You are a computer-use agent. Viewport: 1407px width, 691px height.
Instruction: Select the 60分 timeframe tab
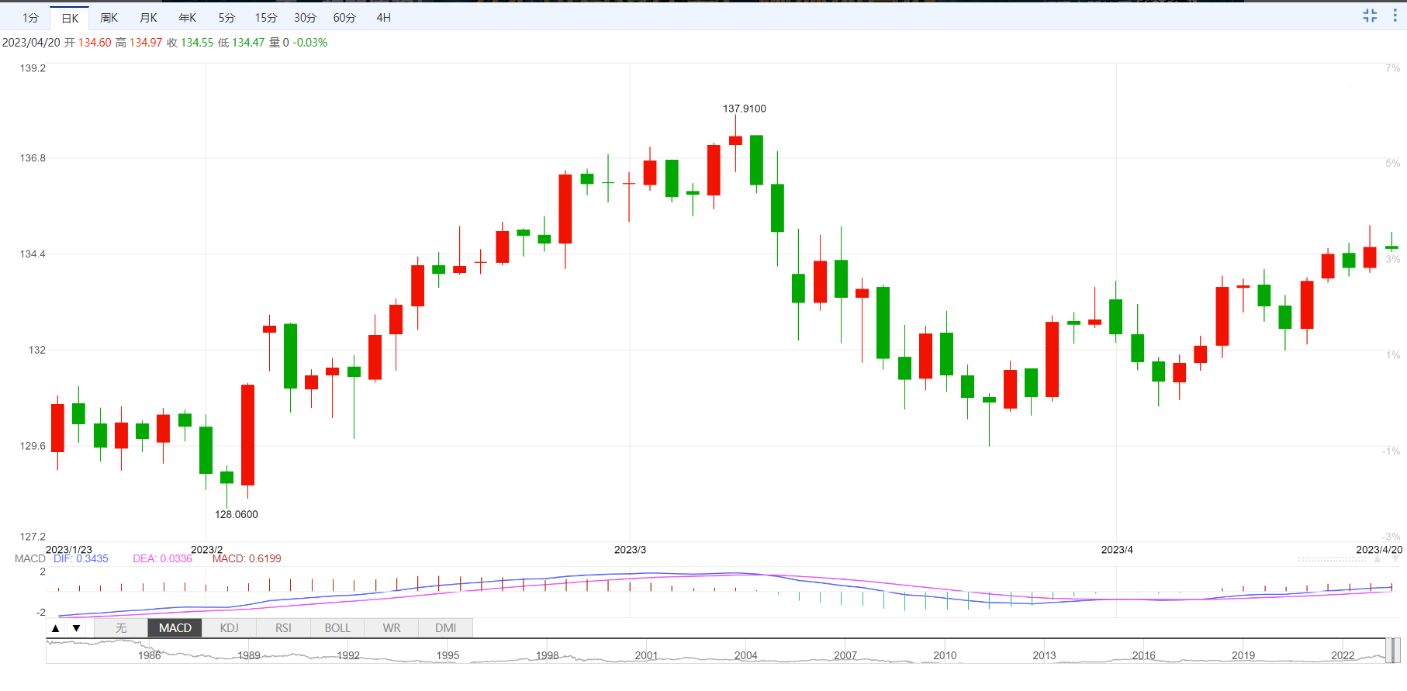(344, 18)
